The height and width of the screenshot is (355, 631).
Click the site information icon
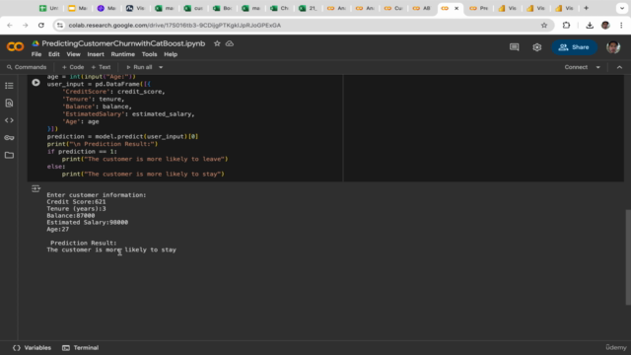(60, 25)
